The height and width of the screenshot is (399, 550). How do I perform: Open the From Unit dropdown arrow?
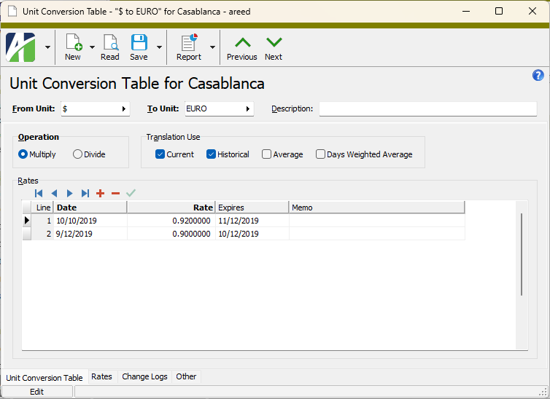[x=124, y=109]
